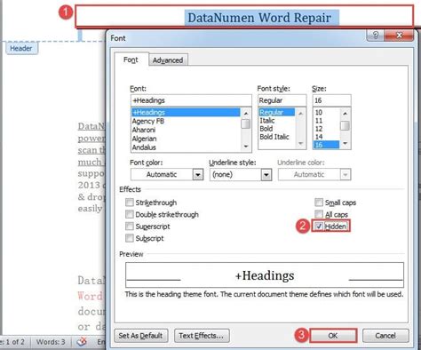The width and height of the screenshot is (421, 350).
Task: Select +Headings in the font list
Action: pos(186,112)
